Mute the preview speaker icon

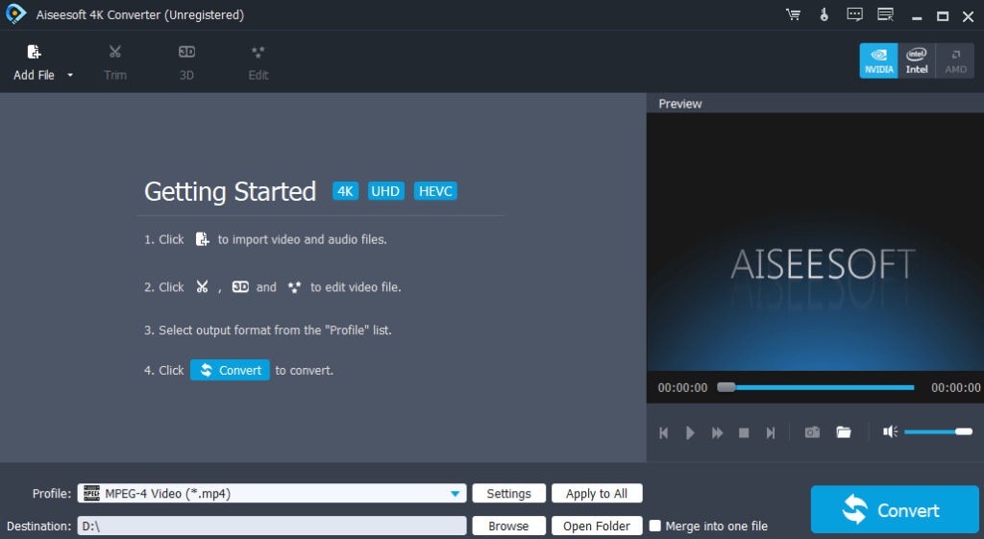point(891,431)
